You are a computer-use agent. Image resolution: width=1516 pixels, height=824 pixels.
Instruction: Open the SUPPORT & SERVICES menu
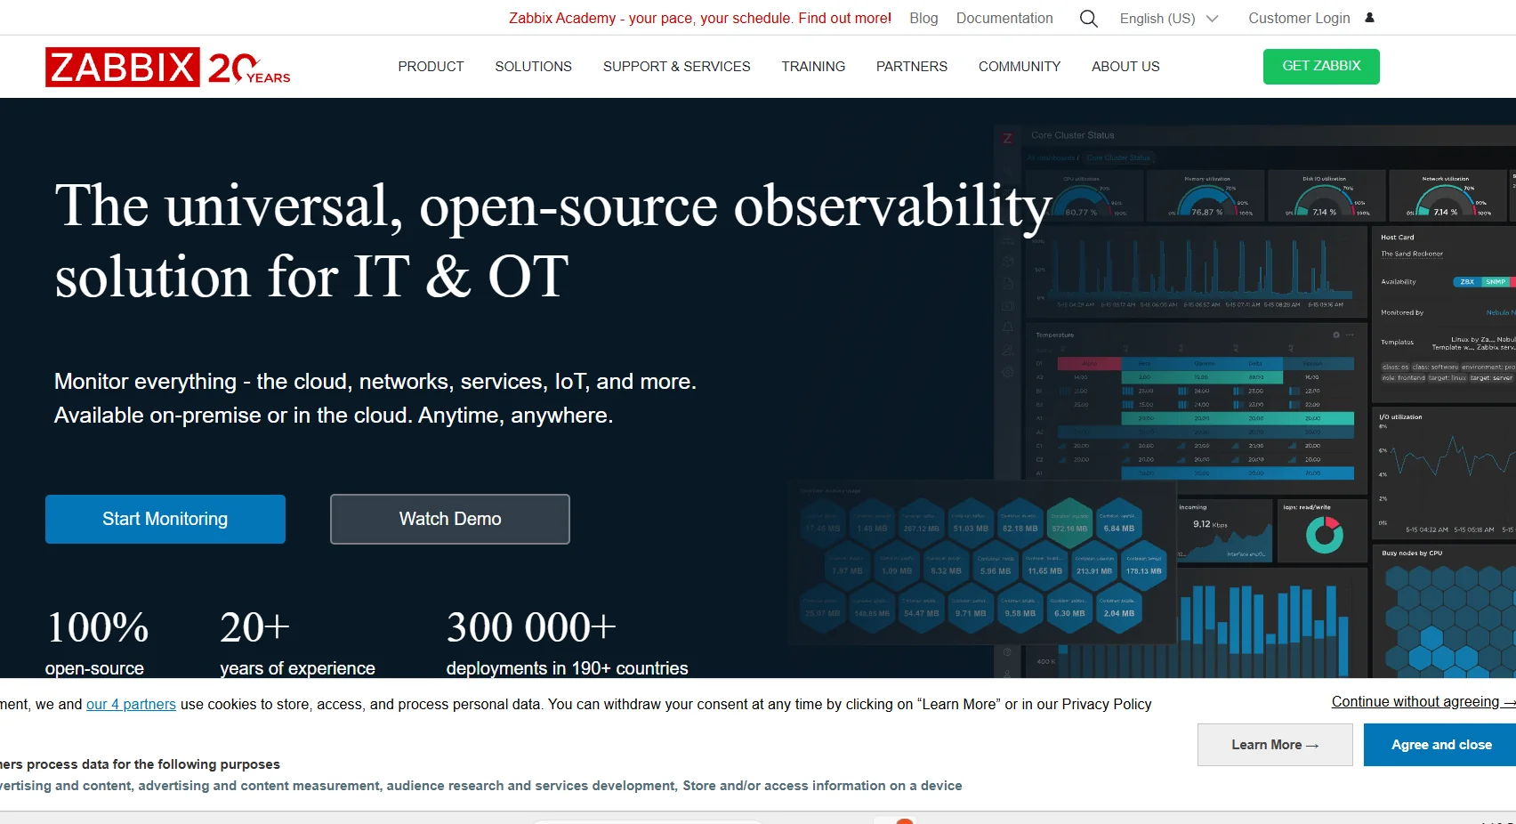point(676,67)
